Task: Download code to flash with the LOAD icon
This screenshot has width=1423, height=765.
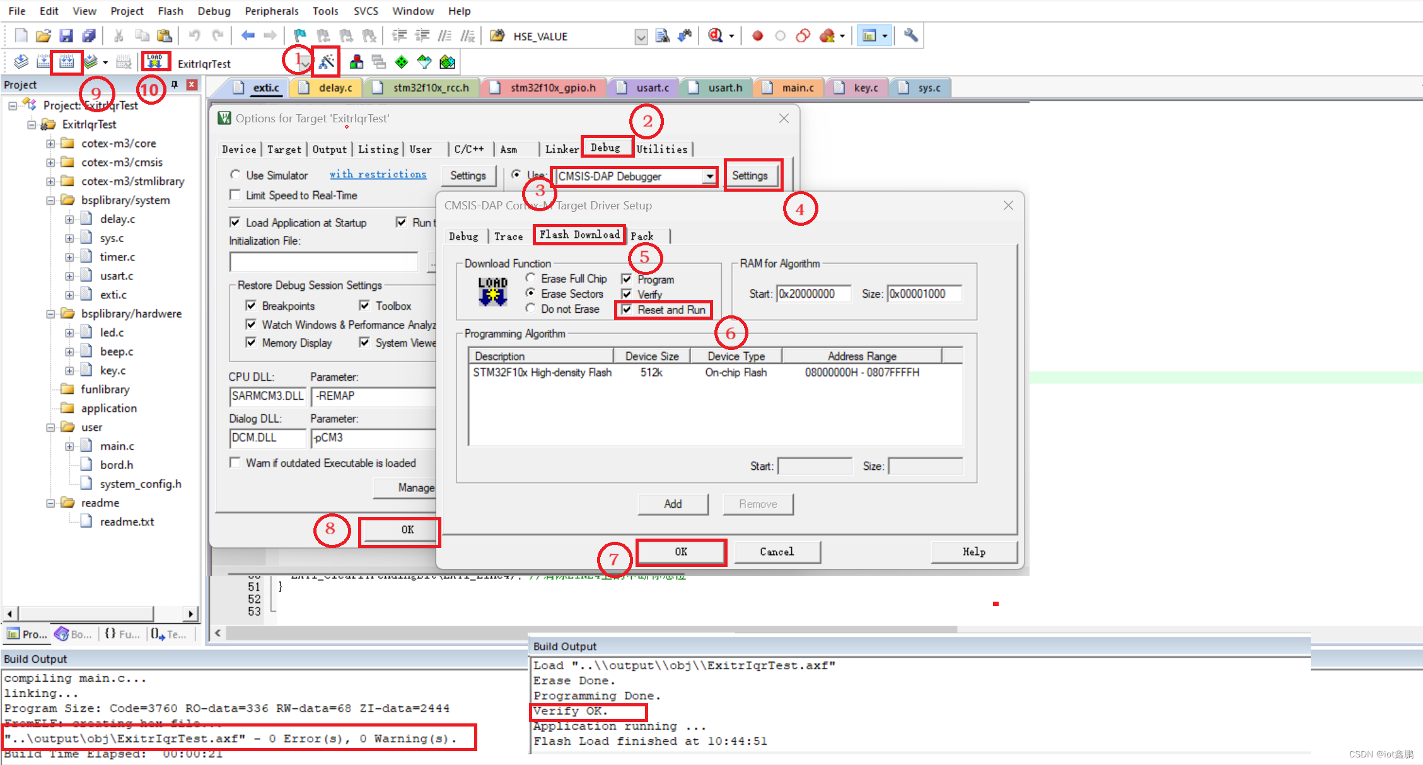Action: (155, 62)
